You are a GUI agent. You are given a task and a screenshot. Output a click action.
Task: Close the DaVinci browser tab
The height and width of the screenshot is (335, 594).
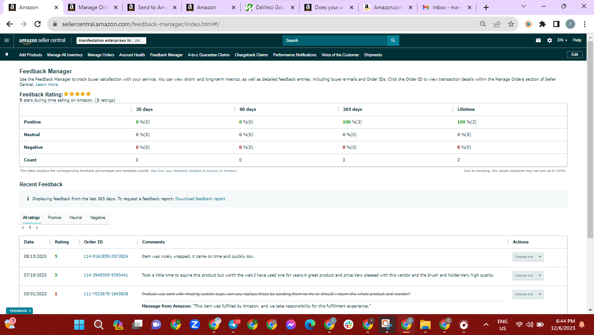(292, 7)
